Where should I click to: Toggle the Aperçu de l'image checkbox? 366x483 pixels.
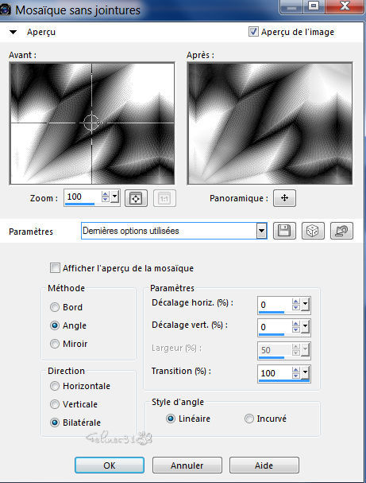point(253,32)
